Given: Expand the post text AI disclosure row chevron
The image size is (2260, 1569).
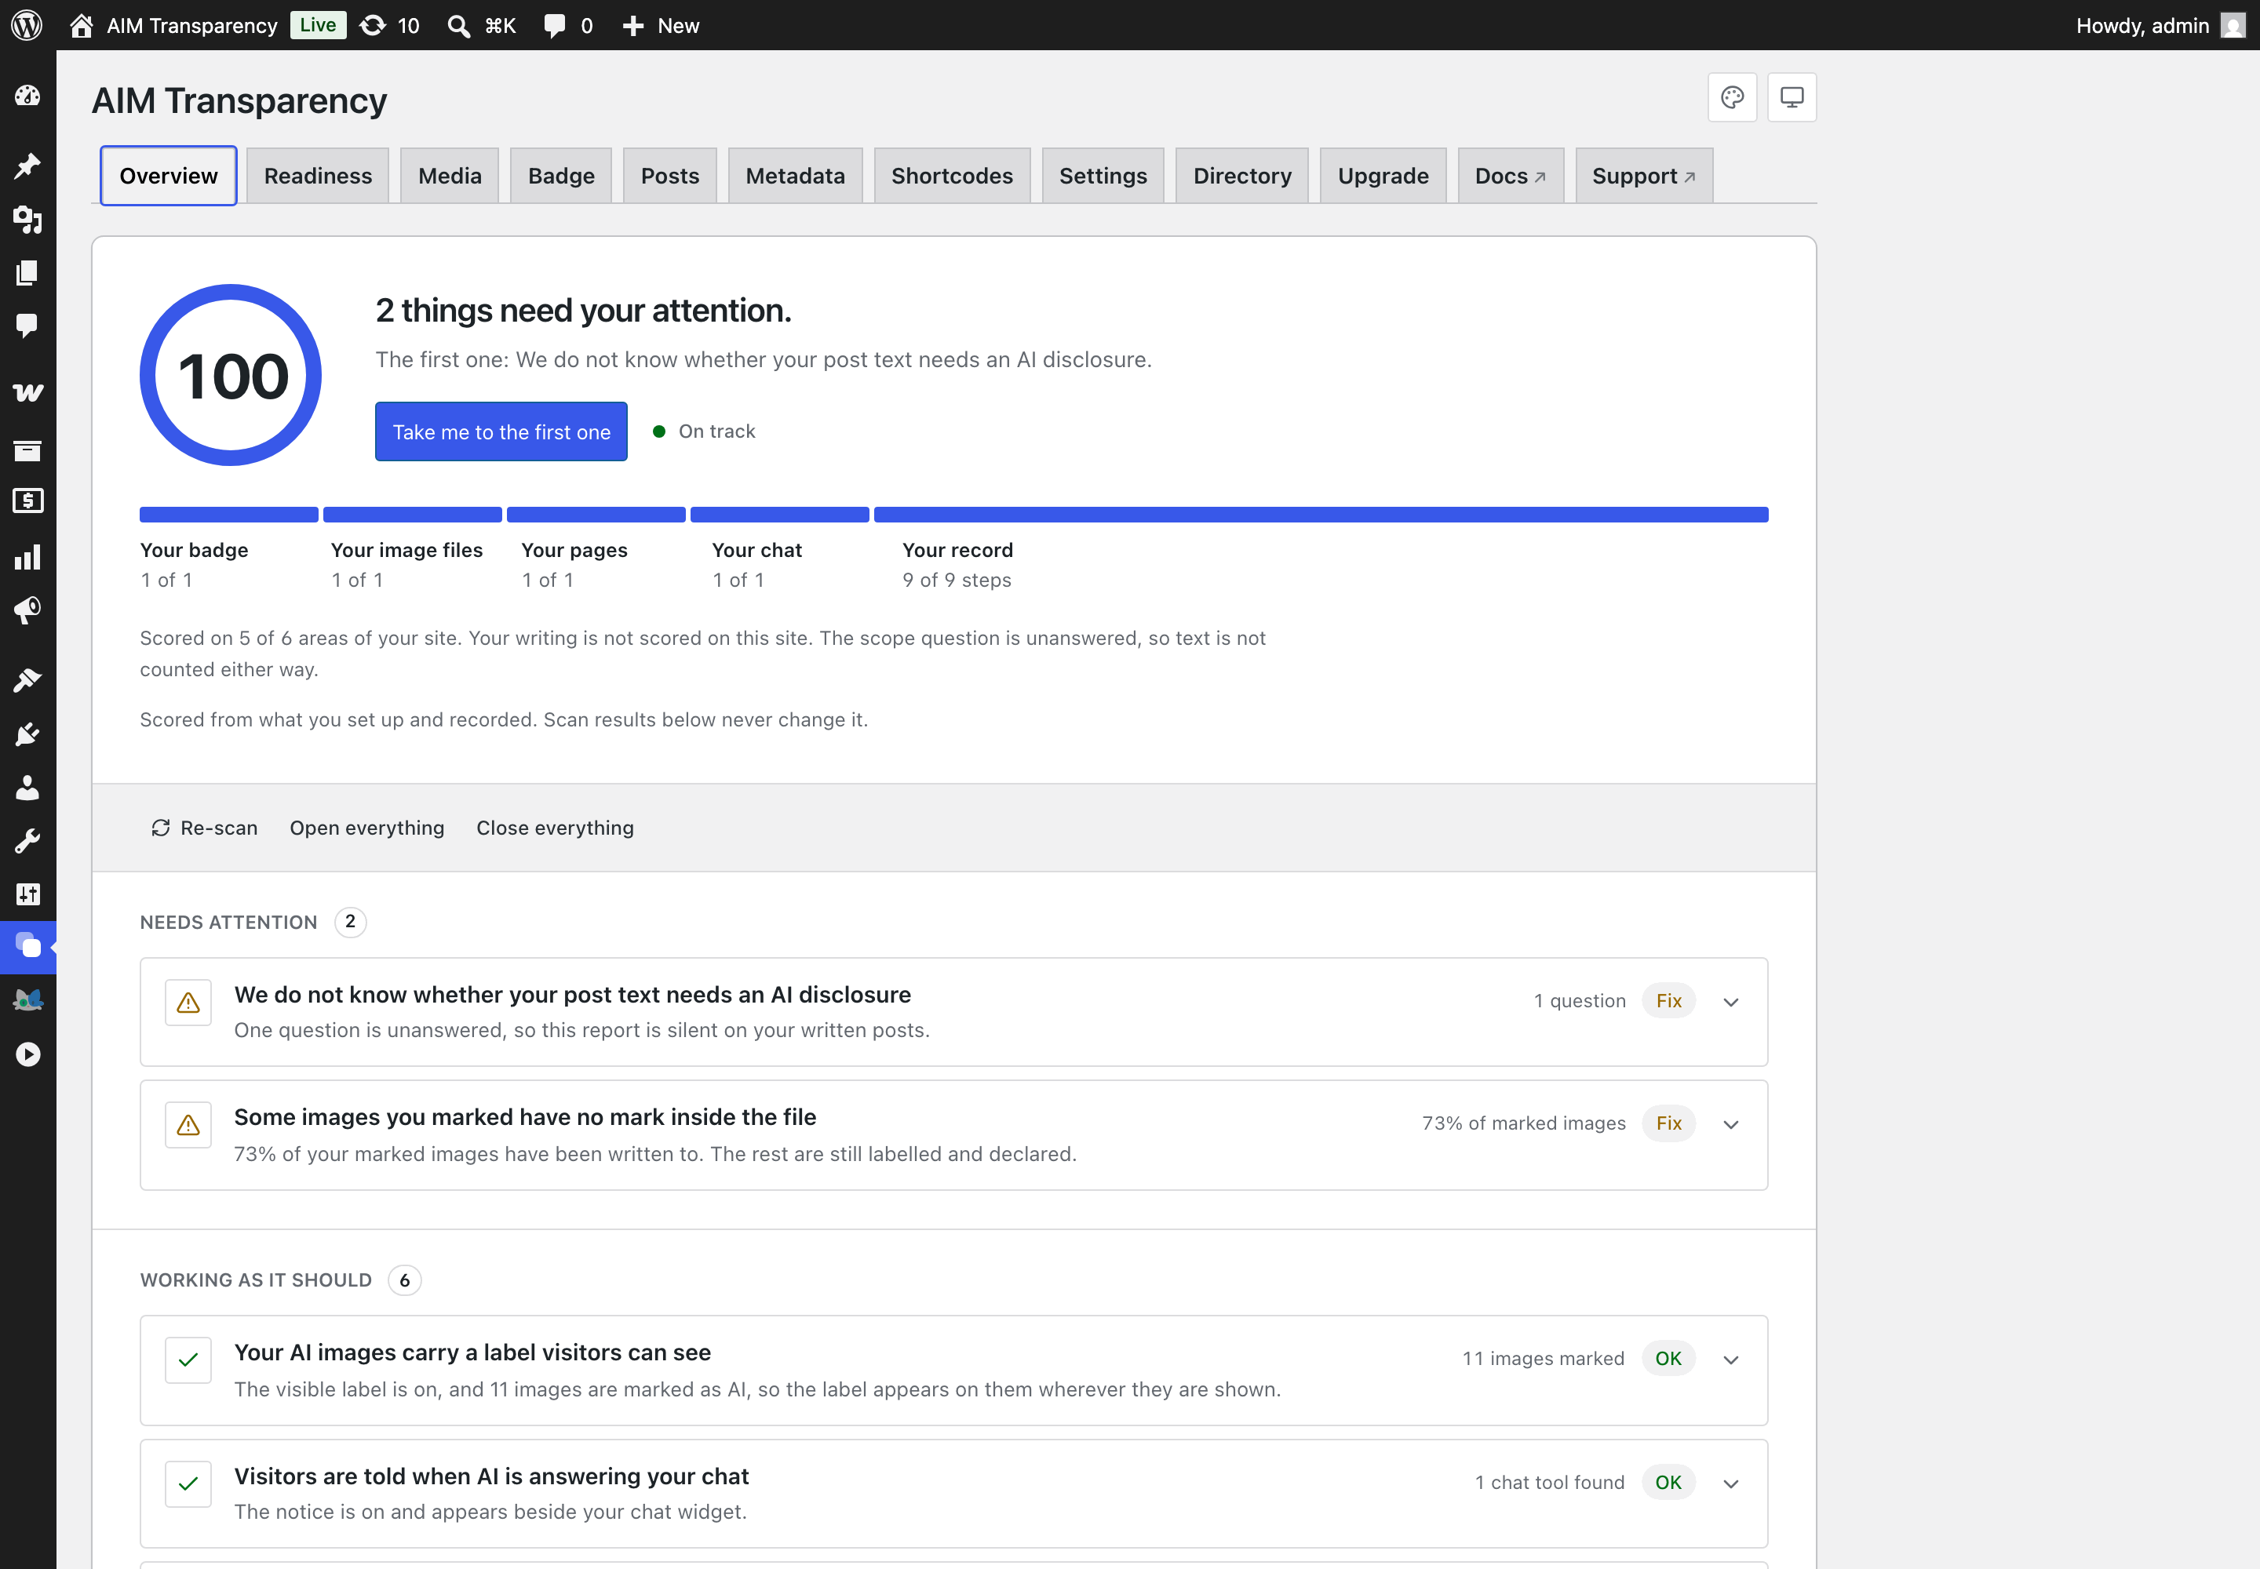Looking at the screenshot, I should pyautogui.click(x=1731, y=1002).
